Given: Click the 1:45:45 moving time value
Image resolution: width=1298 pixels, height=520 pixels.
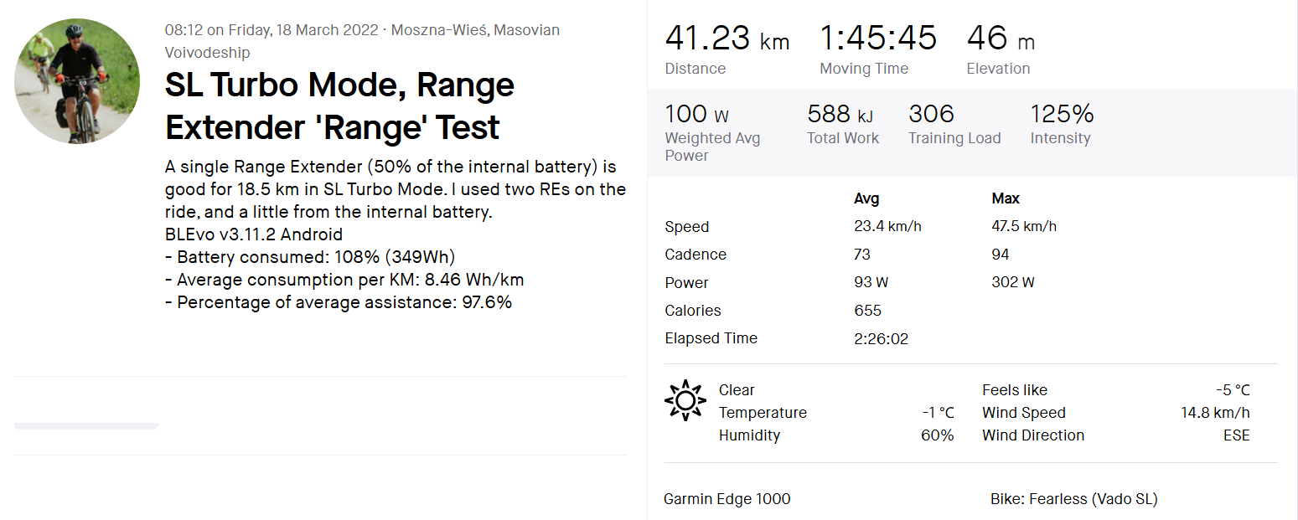Looking at the screenshot, I should click(877, 39).
